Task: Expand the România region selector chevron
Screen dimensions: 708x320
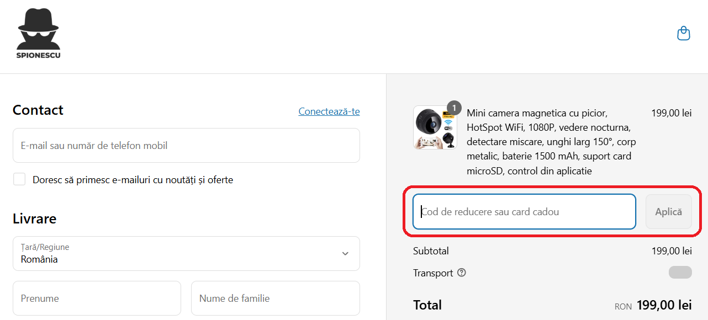Action: tap(345, 254)
